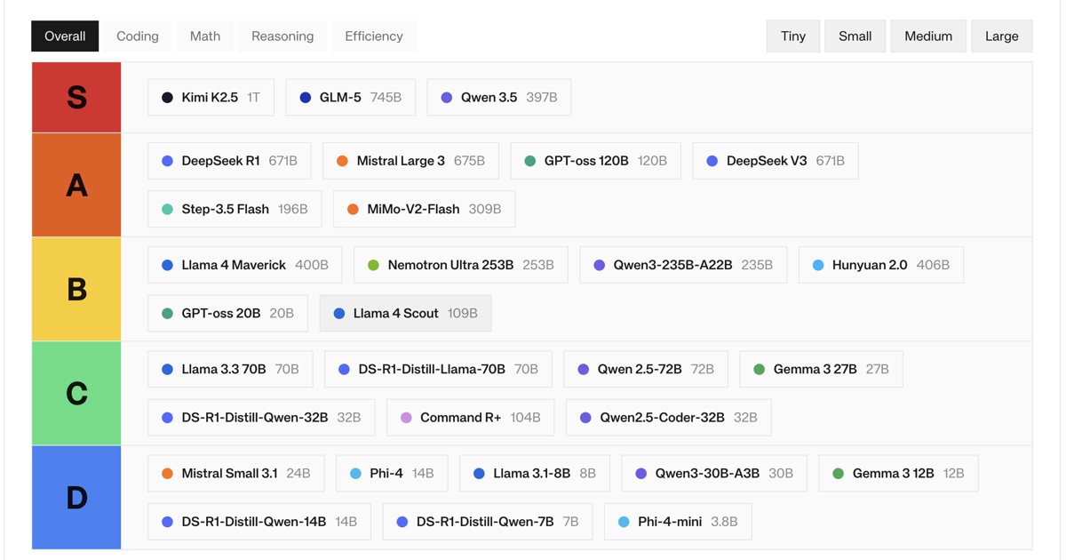The width and height of the screenshot is (1066, 560).
Task: Click the teal dot on Step-3.5 Flash
Action: tap(166, 209)
